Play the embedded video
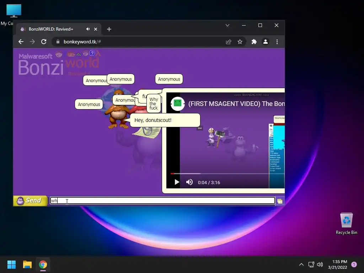This screenshot has width=364, height=273. click(x=177, y=182)
